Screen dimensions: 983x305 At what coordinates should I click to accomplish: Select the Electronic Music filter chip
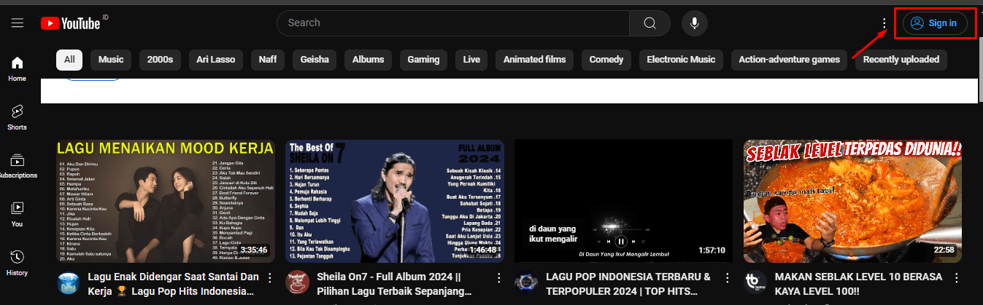[682, 60]
